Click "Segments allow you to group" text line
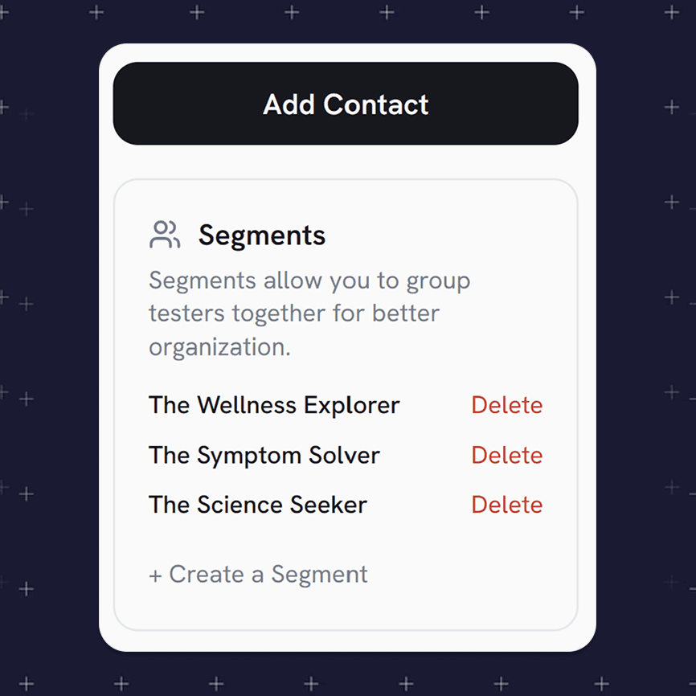 (309, 280)
